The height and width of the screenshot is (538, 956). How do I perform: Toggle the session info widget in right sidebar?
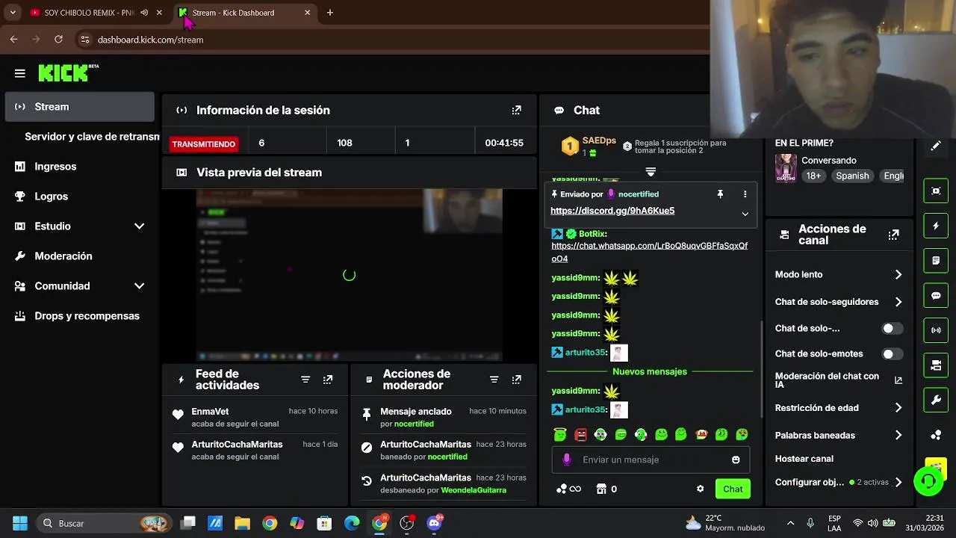(x=936, y=191)
